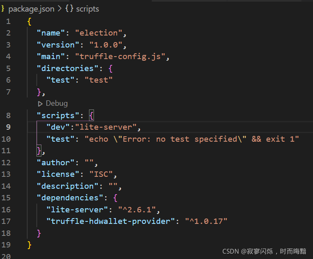The image size is (313, 259).
Task: Click the "^1.0.17" version value
Action: pos(206,221)
